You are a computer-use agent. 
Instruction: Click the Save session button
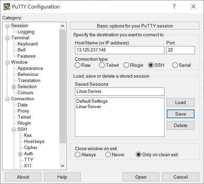181,114
